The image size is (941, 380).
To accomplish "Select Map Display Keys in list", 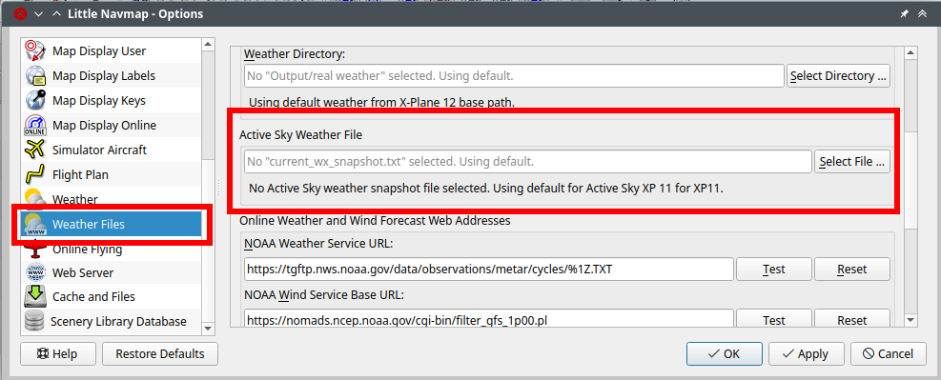I will tap(112, 100).
